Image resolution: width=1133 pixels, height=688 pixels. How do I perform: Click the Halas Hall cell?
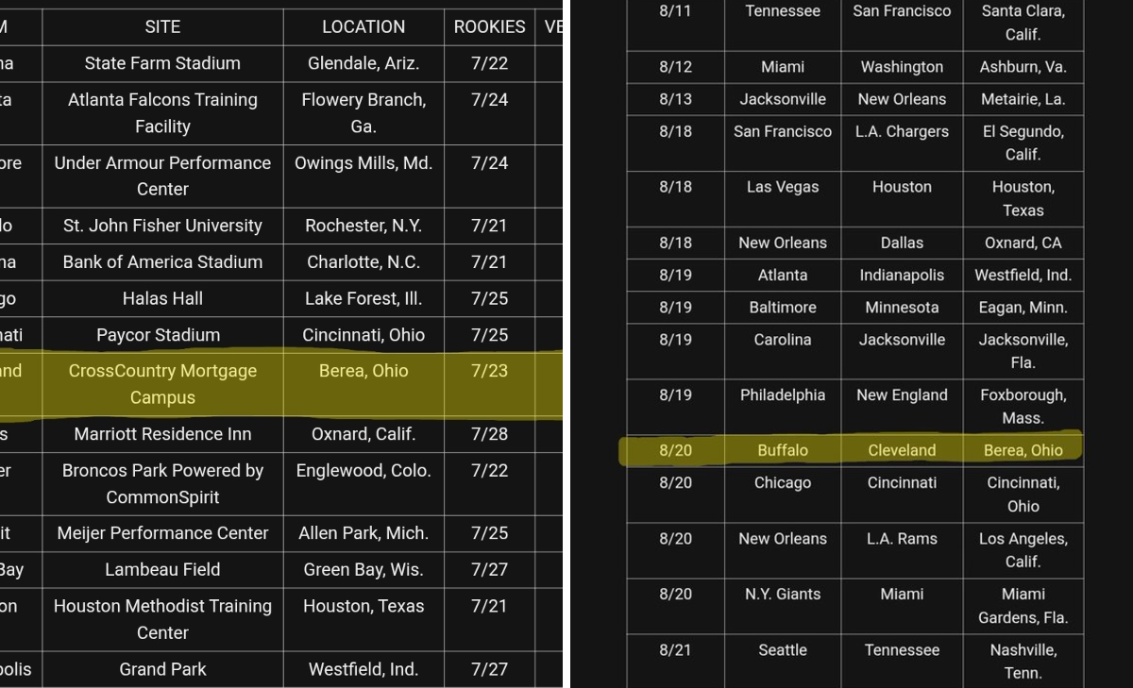[x=162, y=298]
